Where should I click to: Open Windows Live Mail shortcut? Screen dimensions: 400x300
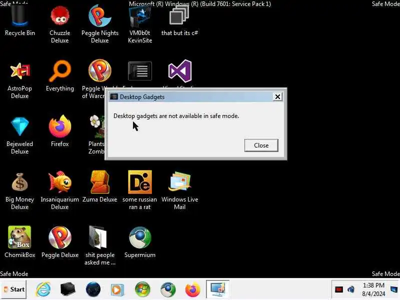click(179, 190)
